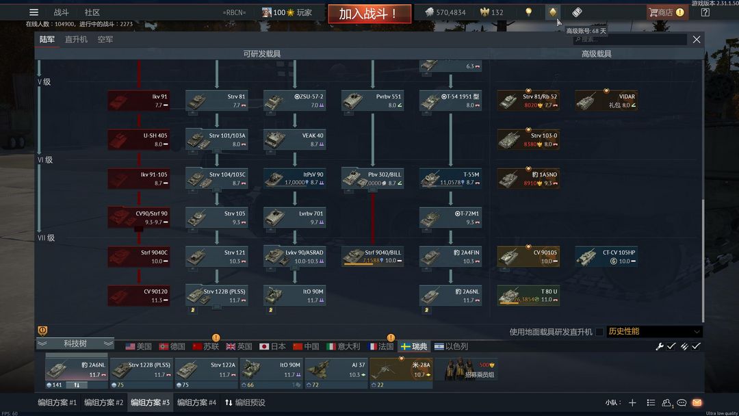This screenshot has width=739, height=416.
Task: Toggle the auto-repair checkbox beside wrench
Action: (x=671, y=346)
